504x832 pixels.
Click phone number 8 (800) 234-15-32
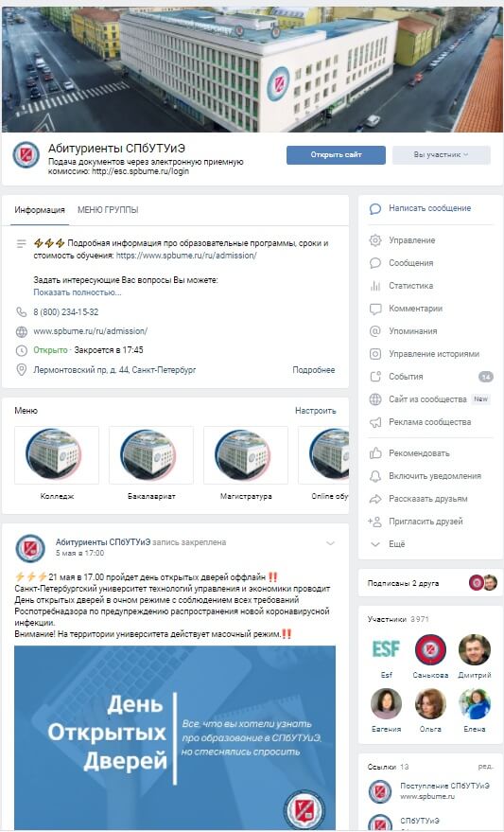[x=65, y=312]
